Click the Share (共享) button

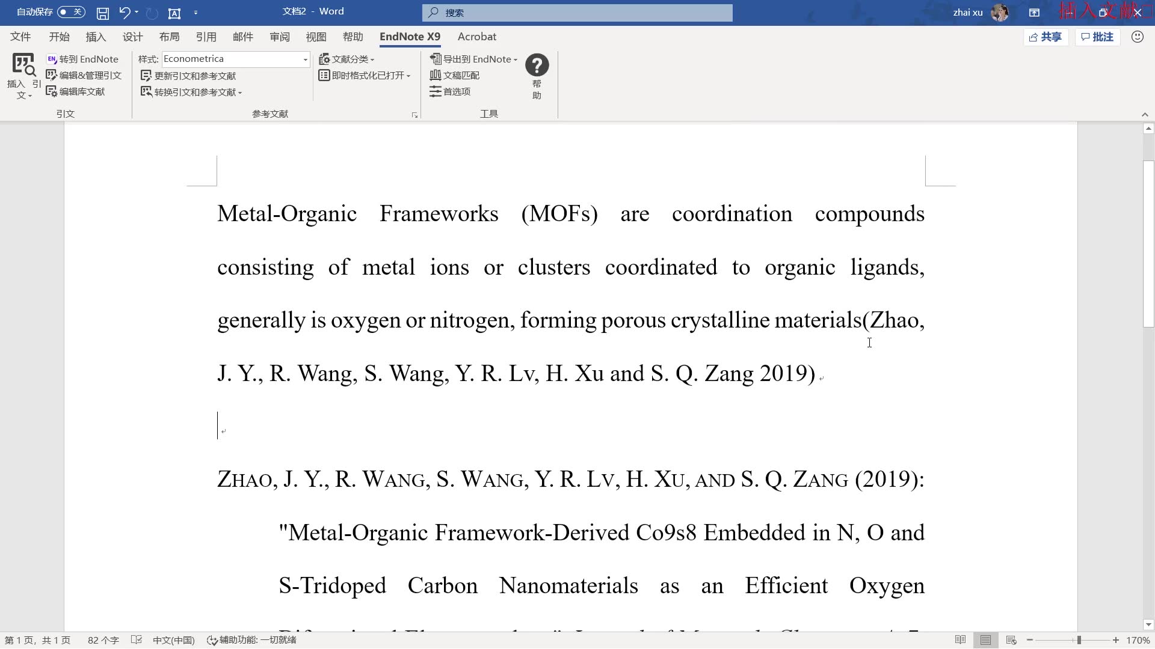[x=1046, y=37]
